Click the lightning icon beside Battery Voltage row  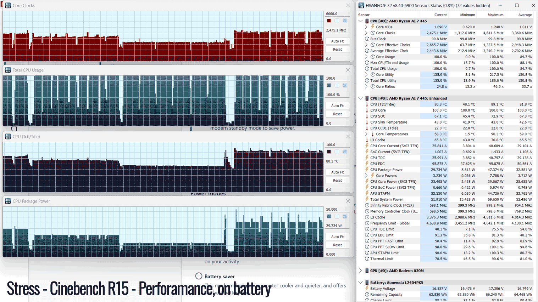pyautogui.click(x=367, y=289)
